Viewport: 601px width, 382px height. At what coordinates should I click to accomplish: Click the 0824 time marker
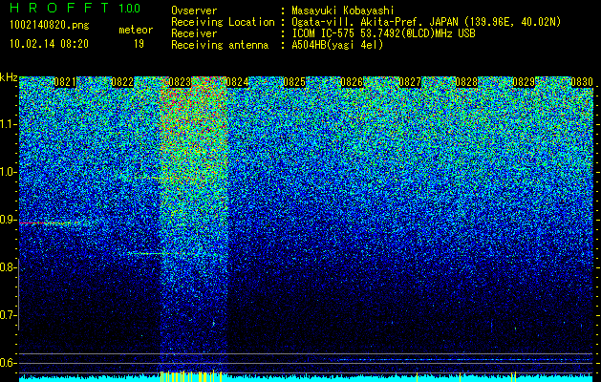[x=237, y=82]
